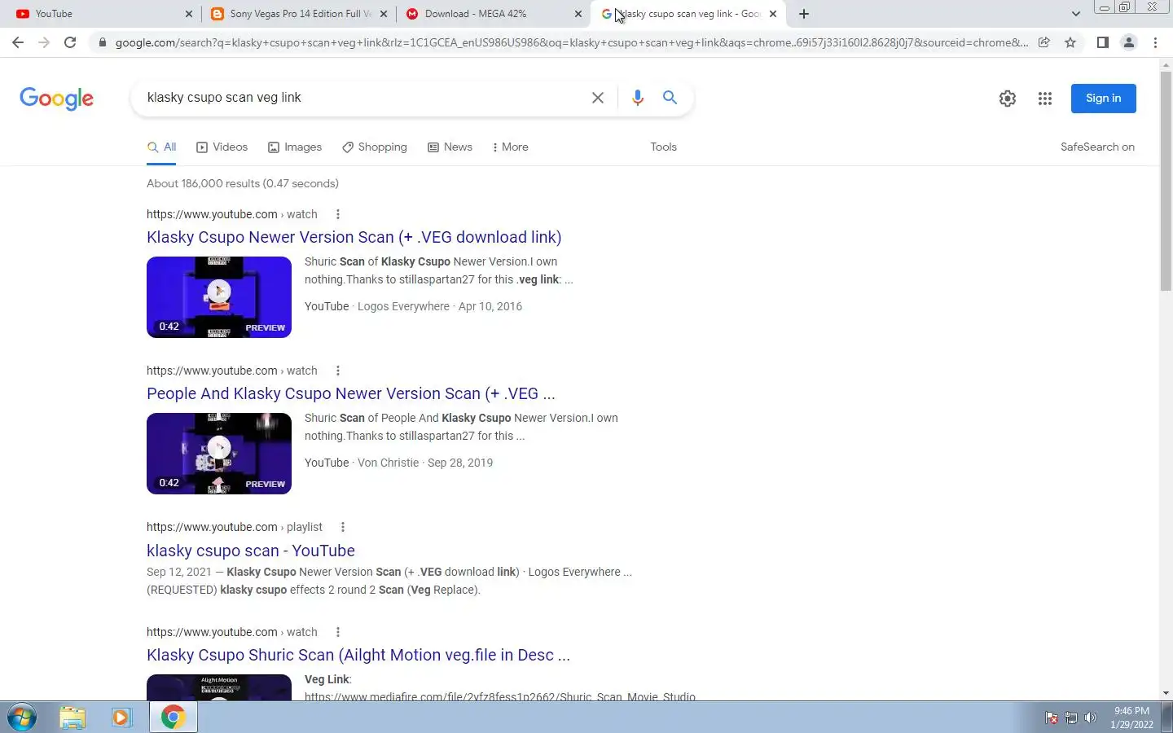Click the Sign in button
This screenshot has height=733, width=1173.
pyautogui.click(x=1103, y=99)
